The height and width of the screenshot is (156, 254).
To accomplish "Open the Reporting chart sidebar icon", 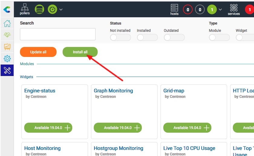I will tap(7, 47).
